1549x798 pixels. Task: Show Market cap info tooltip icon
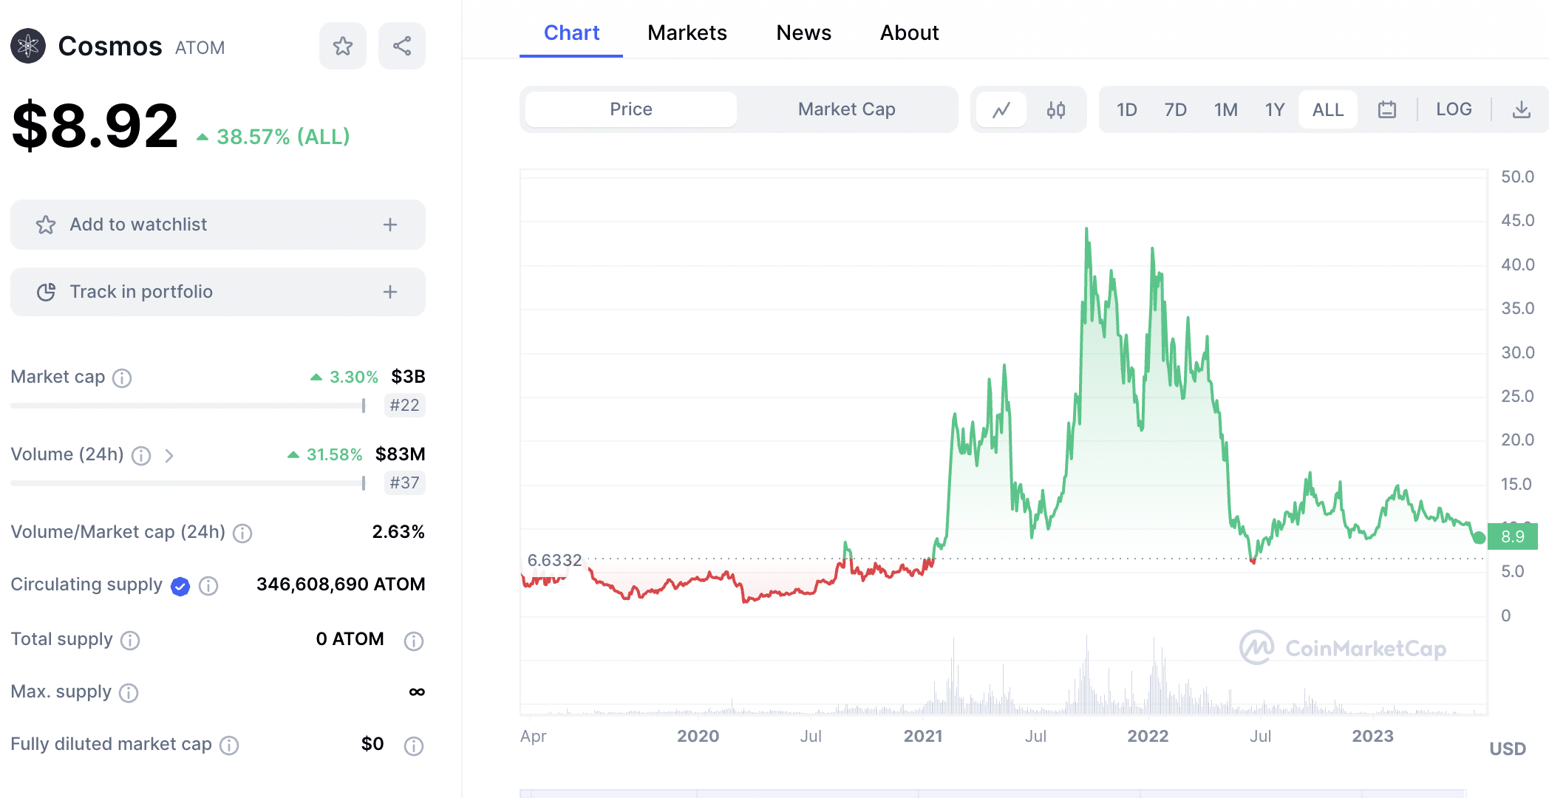(122, 378)
